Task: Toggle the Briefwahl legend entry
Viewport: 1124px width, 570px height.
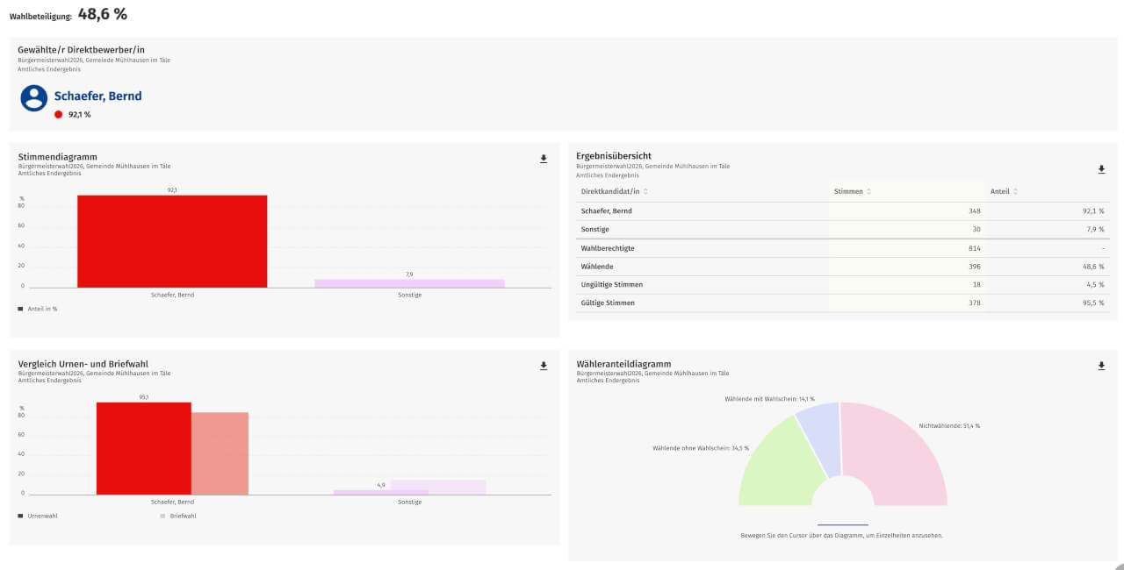Action: pyautogui.click(x=178, y=517)
